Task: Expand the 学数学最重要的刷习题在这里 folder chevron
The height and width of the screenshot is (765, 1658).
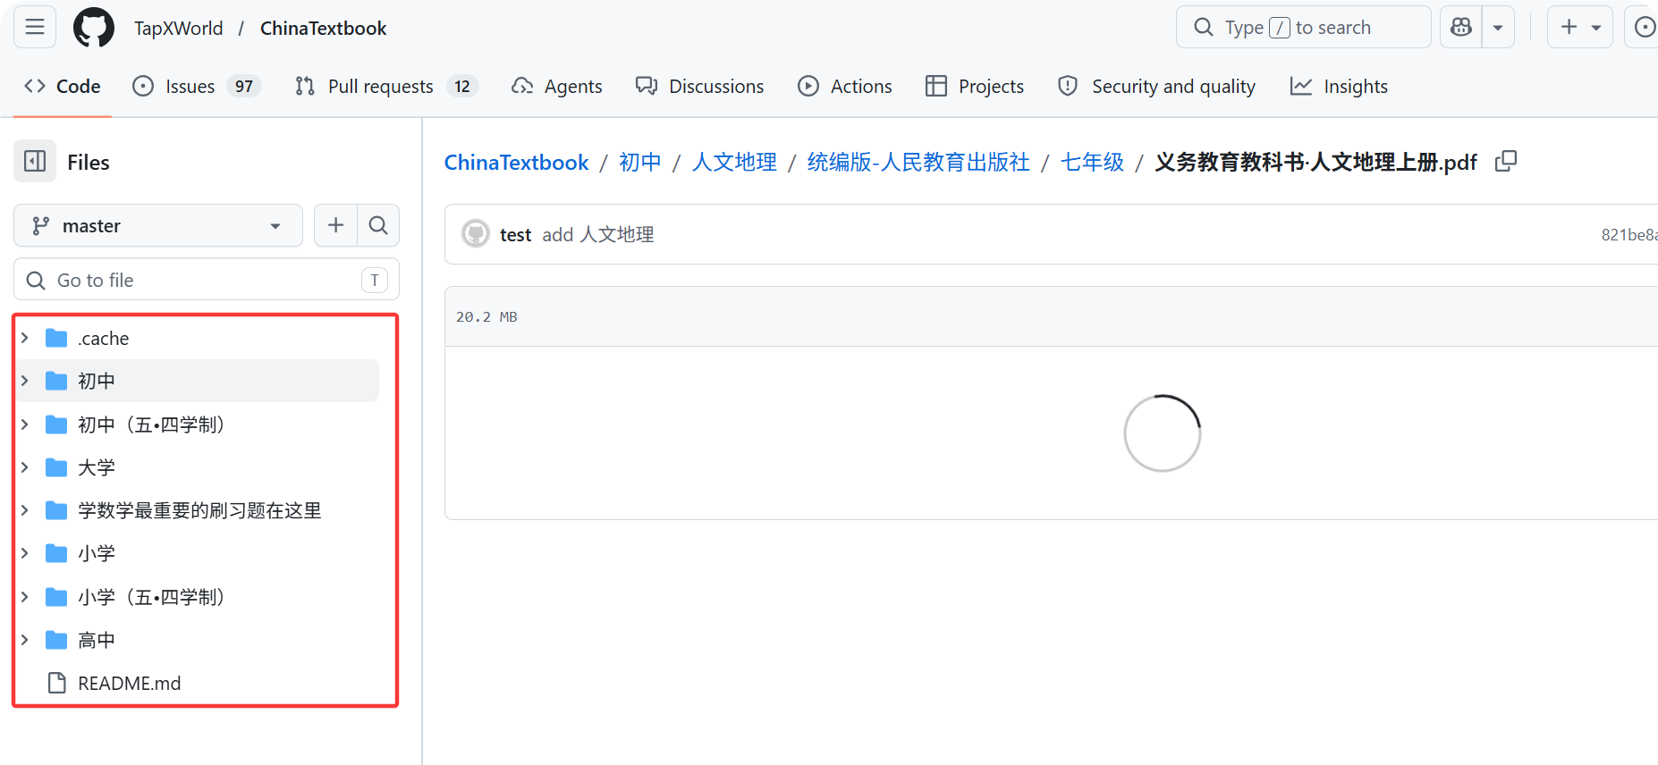Action: coord(25,510)
